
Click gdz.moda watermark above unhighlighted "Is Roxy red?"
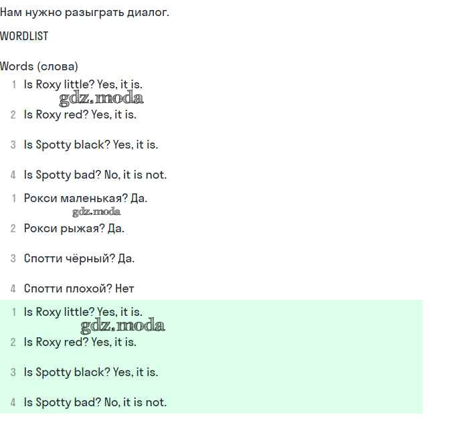pyautogui.click(x=101, y=98)
